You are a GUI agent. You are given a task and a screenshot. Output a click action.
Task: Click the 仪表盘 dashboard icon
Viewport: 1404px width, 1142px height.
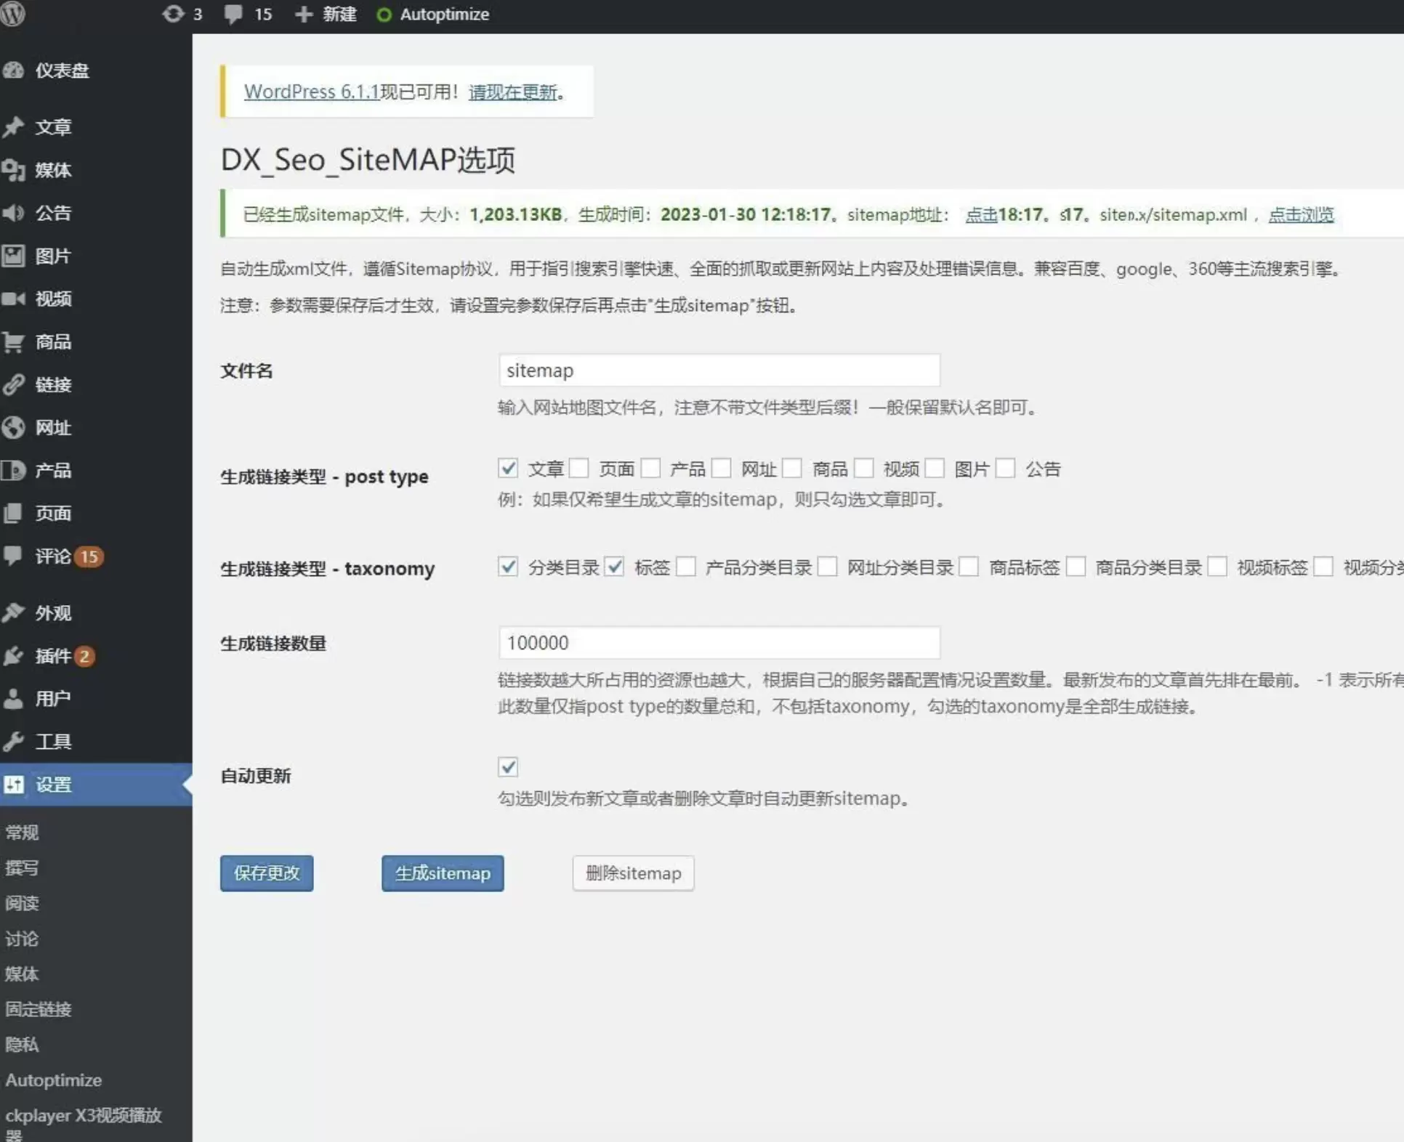13,70
